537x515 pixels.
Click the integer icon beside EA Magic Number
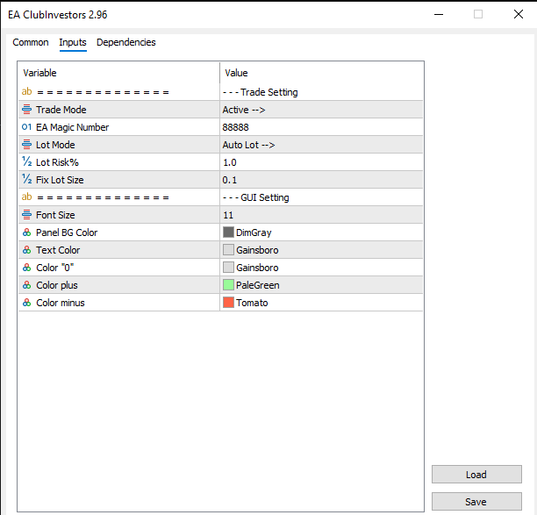(x=26, y=127)
